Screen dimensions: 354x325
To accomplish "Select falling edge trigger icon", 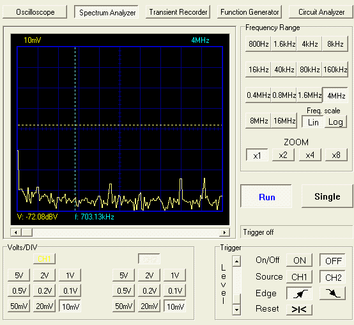I will coord(332,294).
